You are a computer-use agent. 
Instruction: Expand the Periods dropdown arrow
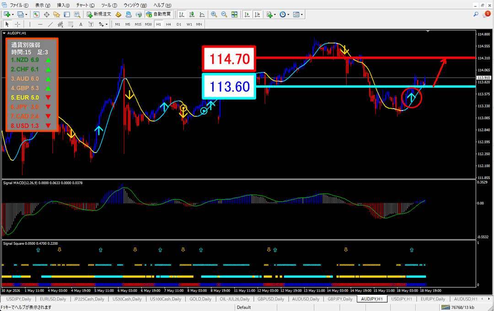288,15
